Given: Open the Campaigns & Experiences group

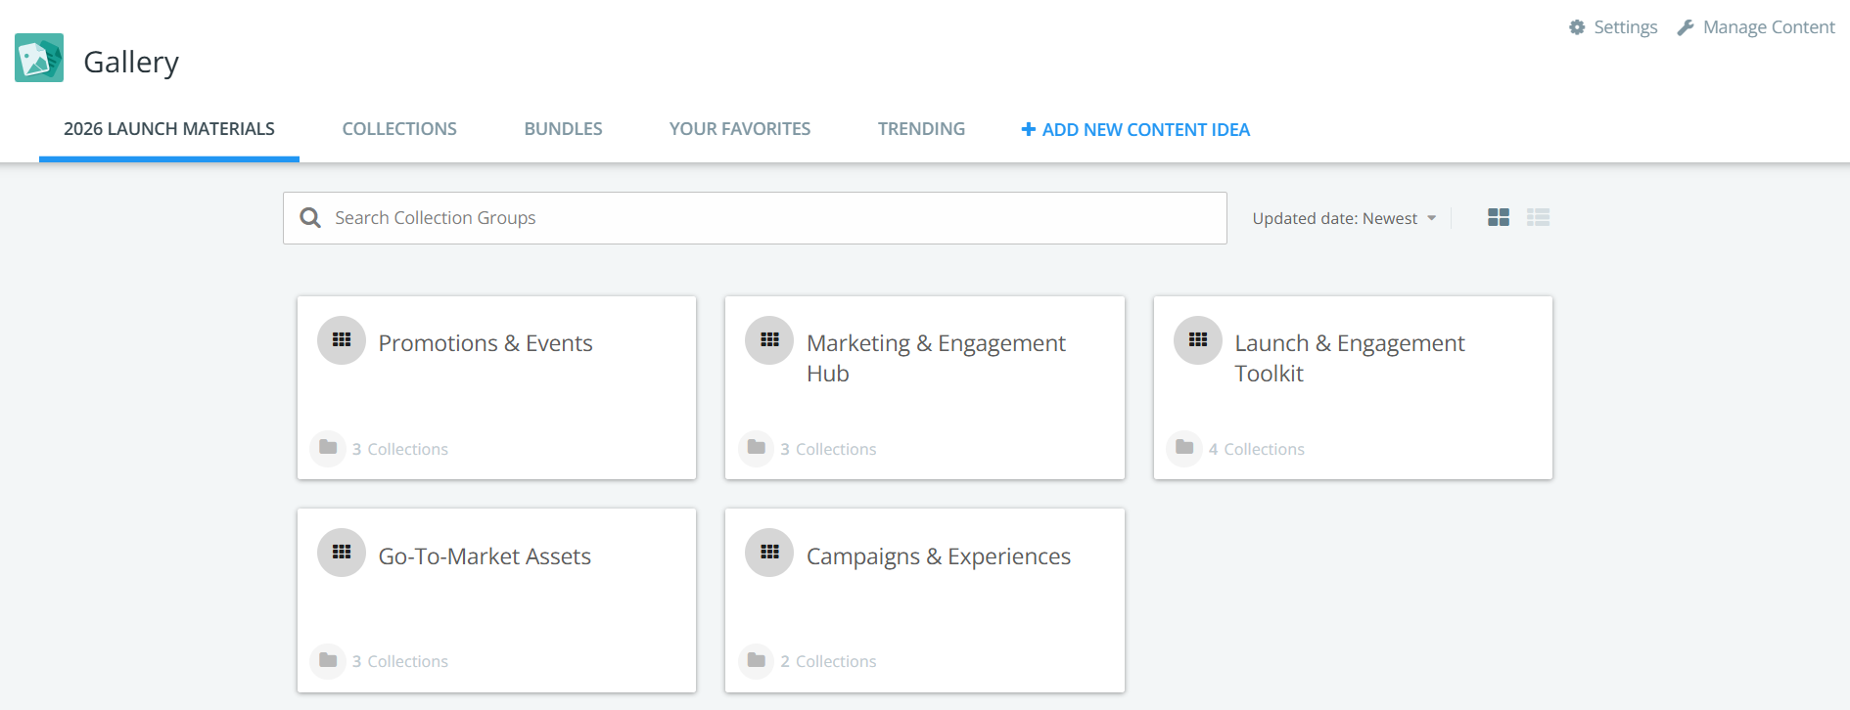Looking at the screenshot, I should [938, 556].
